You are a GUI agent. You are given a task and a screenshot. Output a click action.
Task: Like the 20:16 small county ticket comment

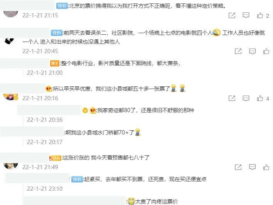[260, 98]
